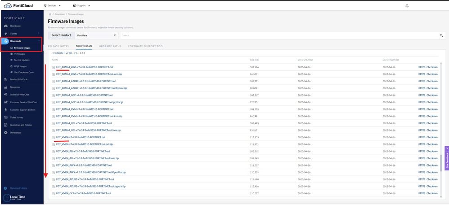
Task: Click the file list vertical scrollbar
Action: (x=440, y=164)
